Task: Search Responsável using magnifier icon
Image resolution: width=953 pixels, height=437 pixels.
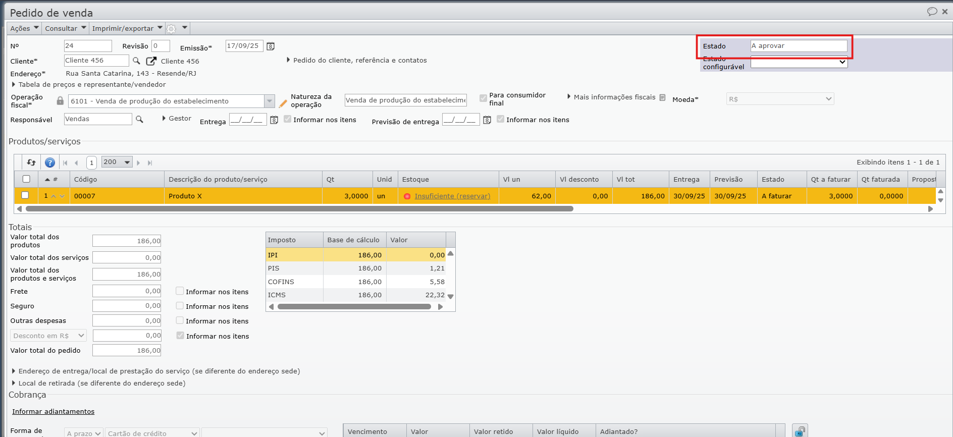Action: [x=139, y=120]
